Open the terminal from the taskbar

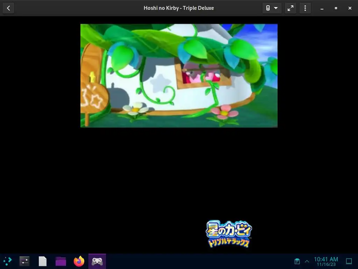pos(24,261)
